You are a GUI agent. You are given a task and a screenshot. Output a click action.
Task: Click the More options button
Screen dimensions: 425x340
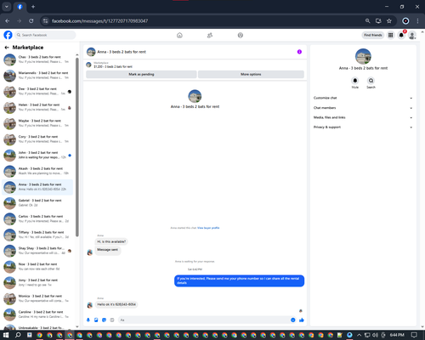[251, 74]
